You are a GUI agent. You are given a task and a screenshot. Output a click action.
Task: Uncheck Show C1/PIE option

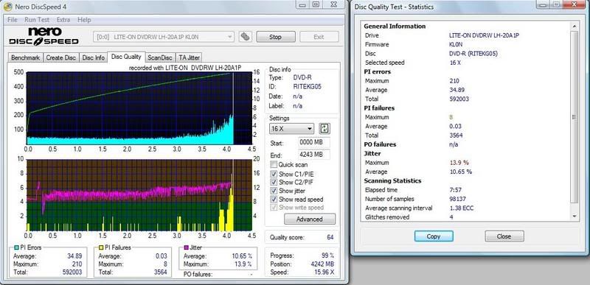pos(274,174)
